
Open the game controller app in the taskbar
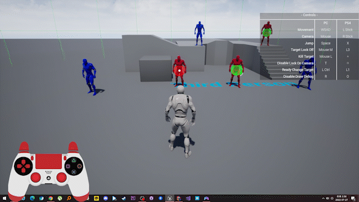(x=206, y=198)
